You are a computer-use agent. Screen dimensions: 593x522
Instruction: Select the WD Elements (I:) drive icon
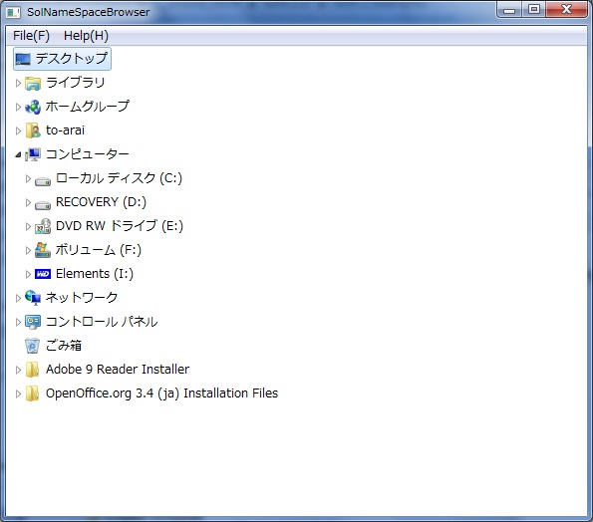pos(43,274)
